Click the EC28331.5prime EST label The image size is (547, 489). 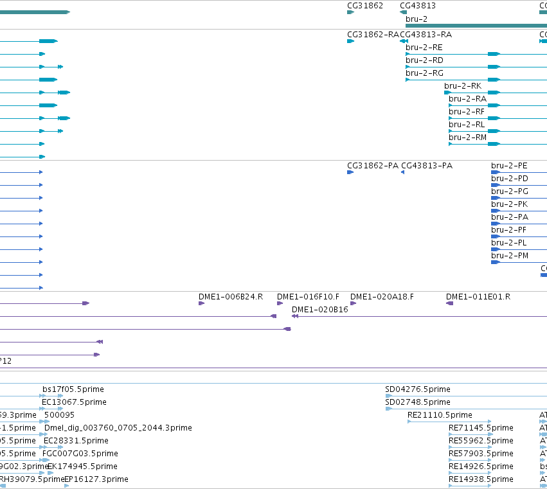[76, 441]
